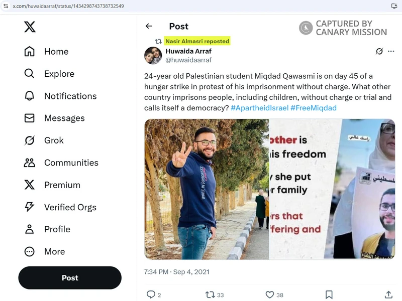Open Huwaida Arraf's profile avatar
Viewport: 402px width, 301px height.
(x=153, y=55)
